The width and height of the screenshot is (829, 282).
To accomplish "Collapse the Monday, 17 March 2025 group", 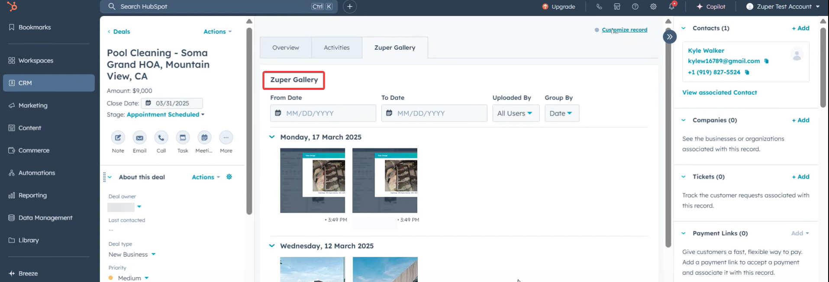I will click(x=272, y=137).
